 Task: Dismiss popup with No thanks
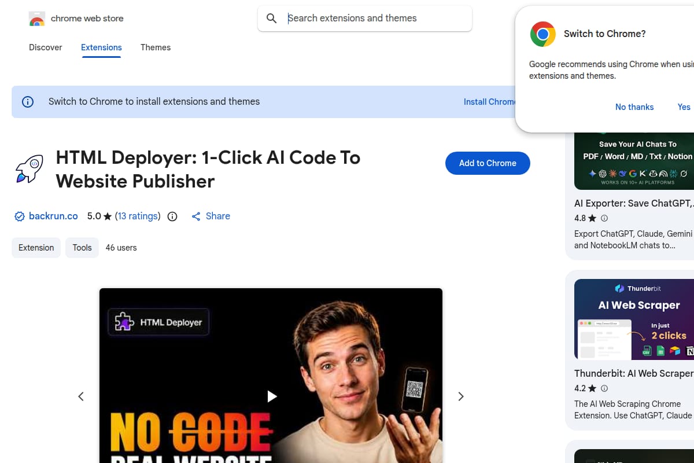point(634,107)
